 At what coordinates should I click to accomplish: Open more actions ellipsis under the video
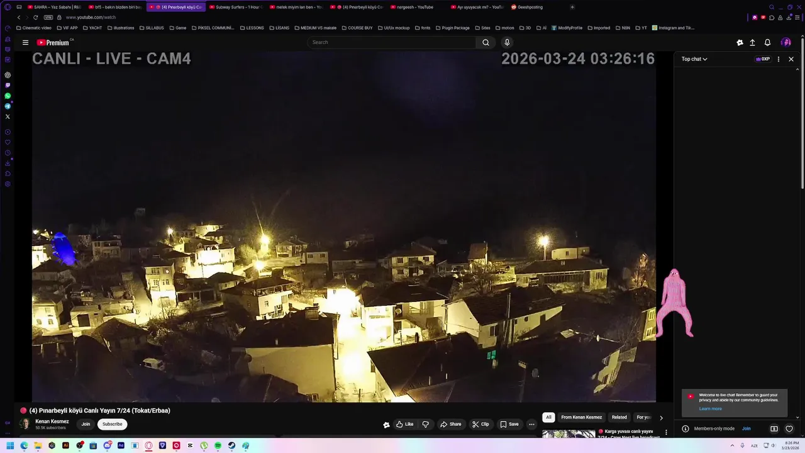point(531,424)
